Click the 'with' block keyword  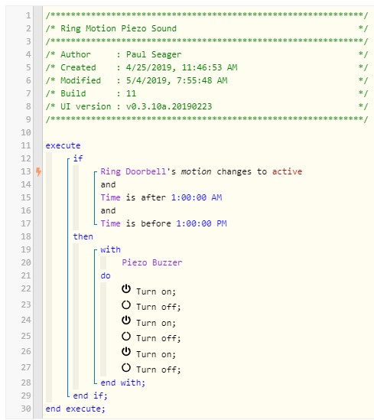(x=110, y=249)
